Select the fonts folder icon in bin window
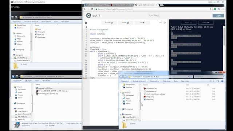This screenshot has height=131, width=233. tap(36, 29)
